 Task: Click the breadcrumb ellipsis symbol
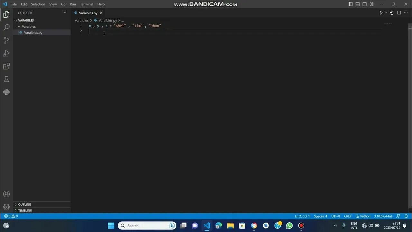(x=122, y=20)
